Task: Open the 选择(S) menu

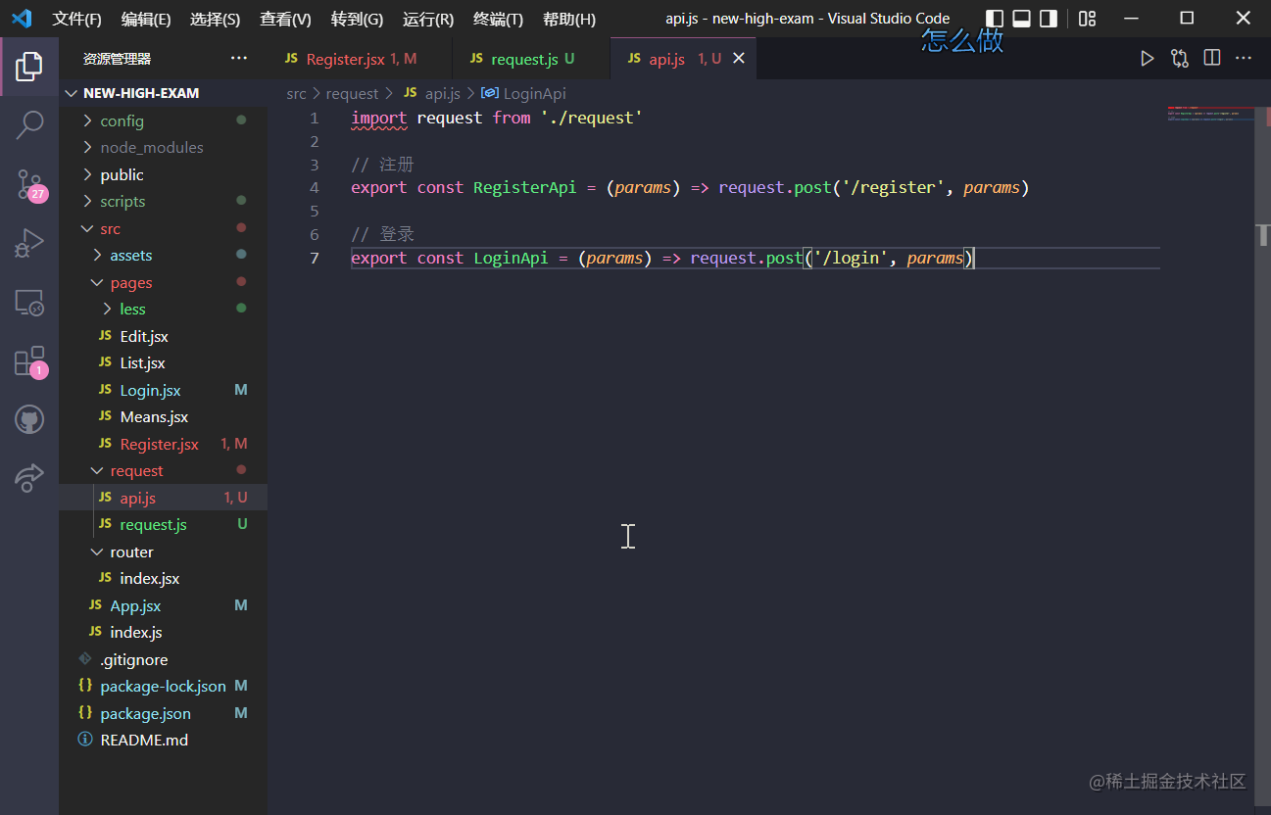Action: point(215,19)
